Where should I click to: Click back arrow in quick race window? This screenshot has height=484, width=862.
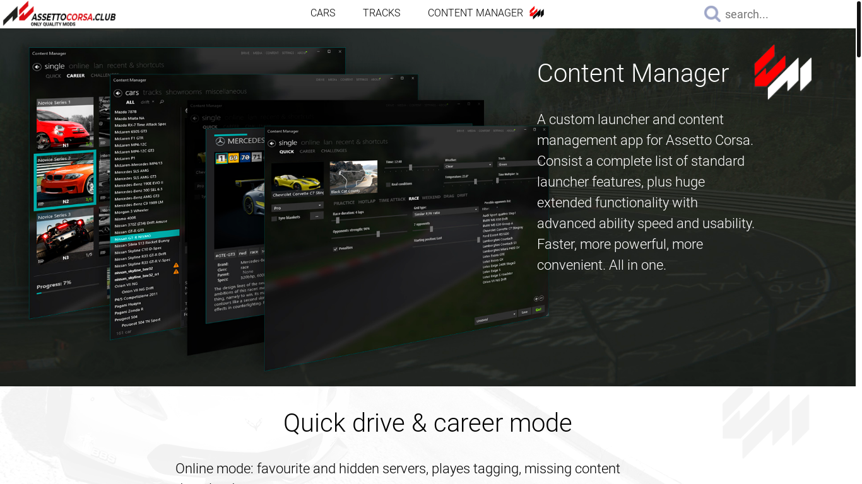coord(271,143)
